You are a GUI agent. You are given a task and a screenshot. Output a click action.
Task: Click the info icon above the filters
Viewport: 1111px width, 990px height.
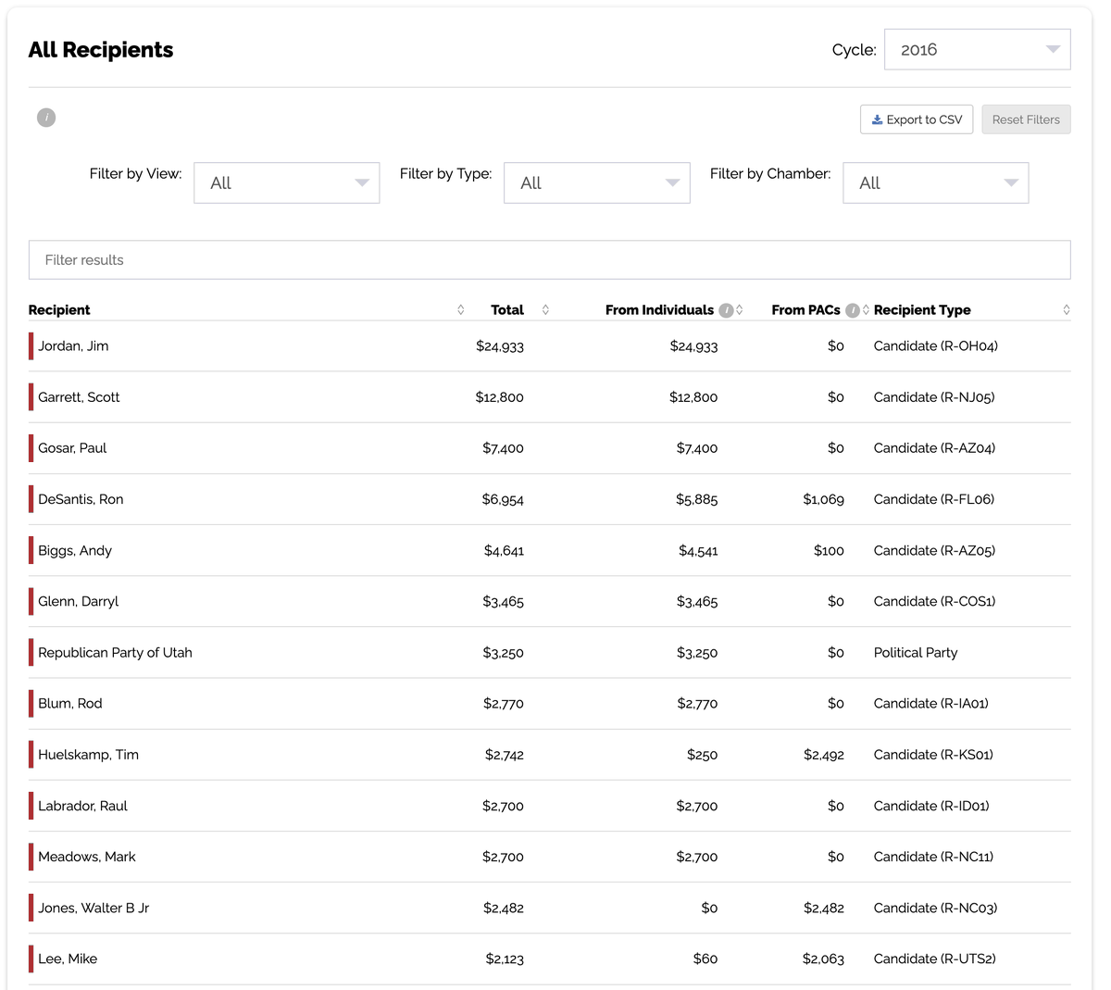pos(46,118)
